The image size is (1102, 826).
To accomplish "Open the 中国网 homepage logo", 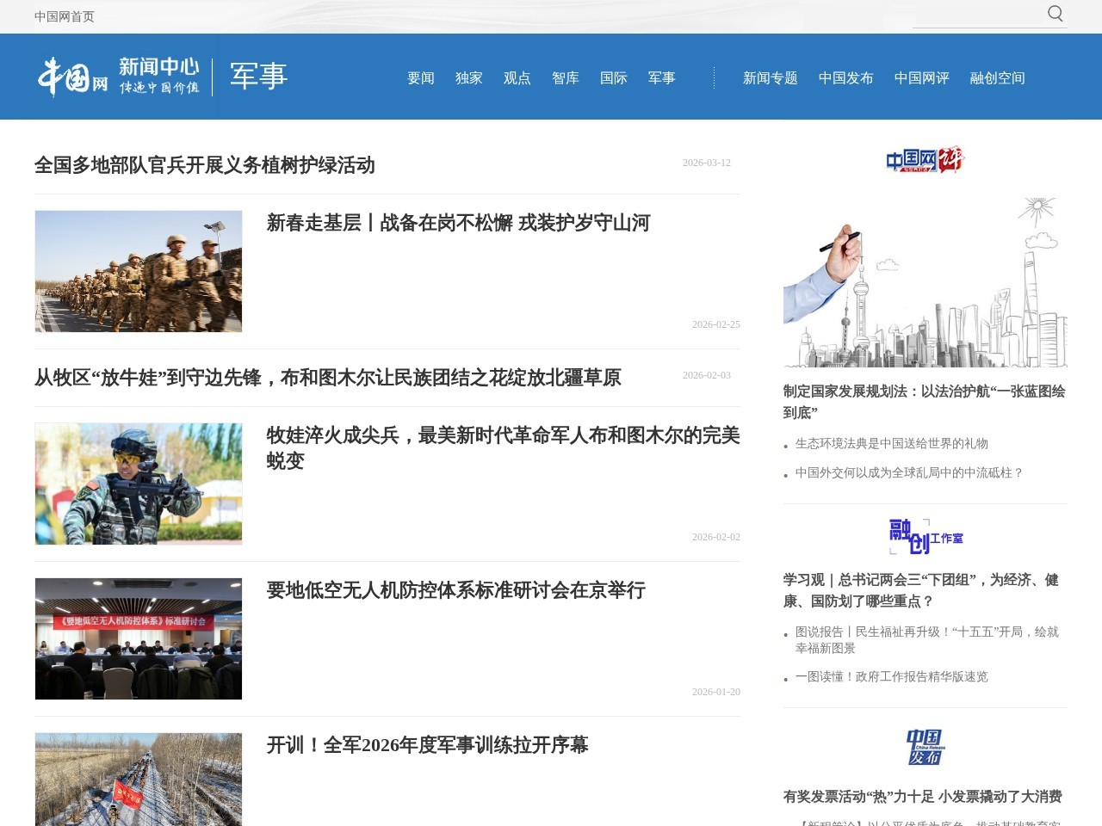I will [x=73, y=77].
